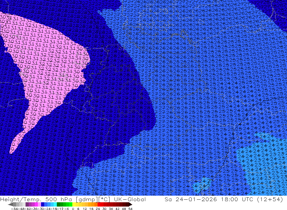Click the '42' legend value

click(x=117, y=209)
